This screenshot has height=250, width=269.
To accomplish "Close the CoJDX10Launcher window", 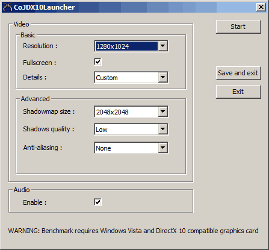I will [261, 7].
